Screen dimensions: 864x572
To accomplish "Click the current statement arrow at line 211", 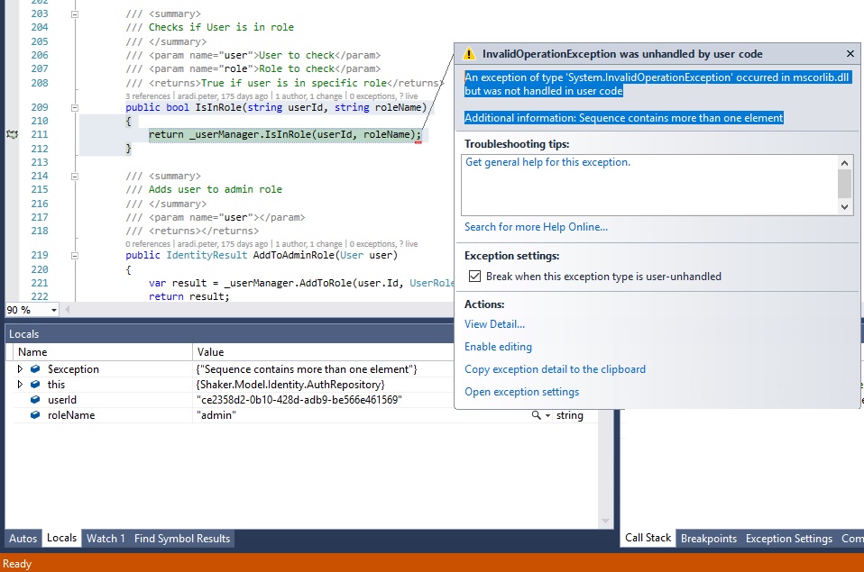I will coord(12,134).
